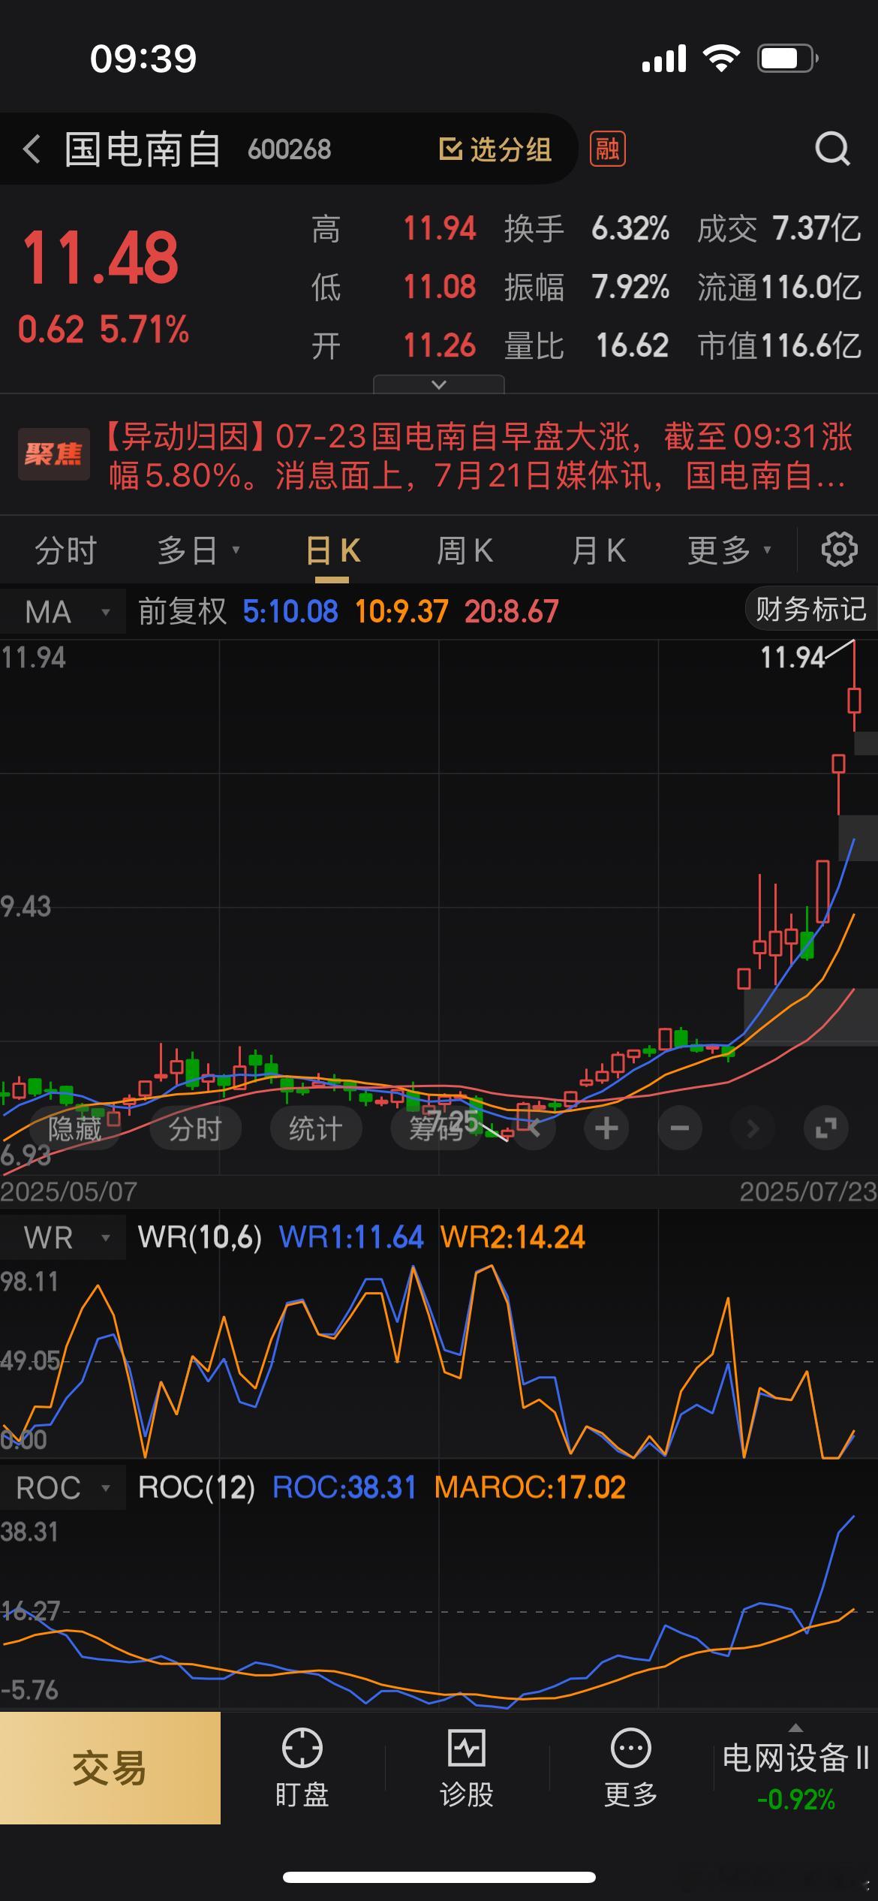Change 前复权 adjustment mode
The width and height of the screenshot is (878, 1901).
coord(182,611)
